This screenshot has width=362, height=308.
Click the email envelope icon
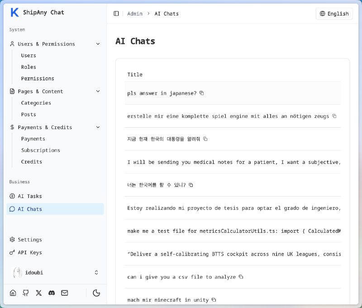[x=65, y=293]
